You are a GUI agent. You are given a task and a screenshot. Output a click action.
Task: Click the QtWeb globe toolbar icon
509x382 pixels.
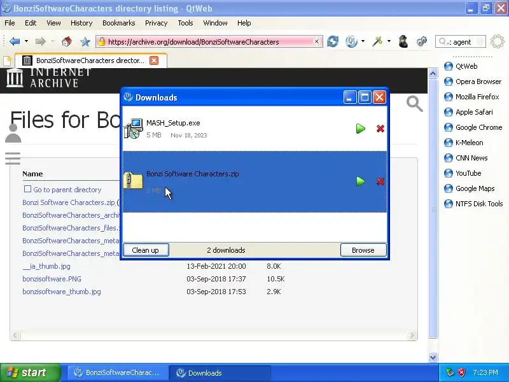pyautogui.click(x=352, y=41)
